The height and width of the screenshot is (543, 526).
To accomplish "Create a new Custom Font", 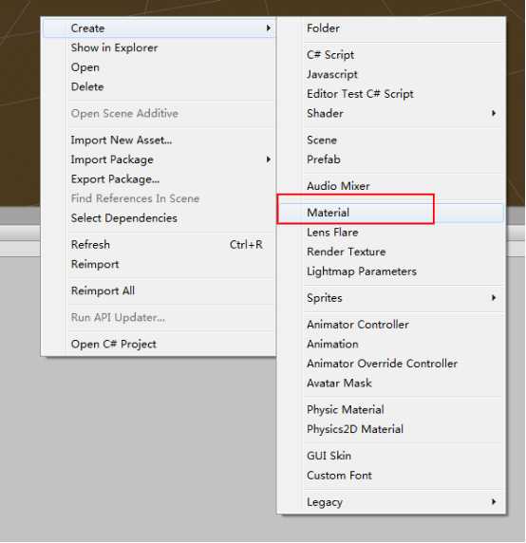I will click(391, 475).
